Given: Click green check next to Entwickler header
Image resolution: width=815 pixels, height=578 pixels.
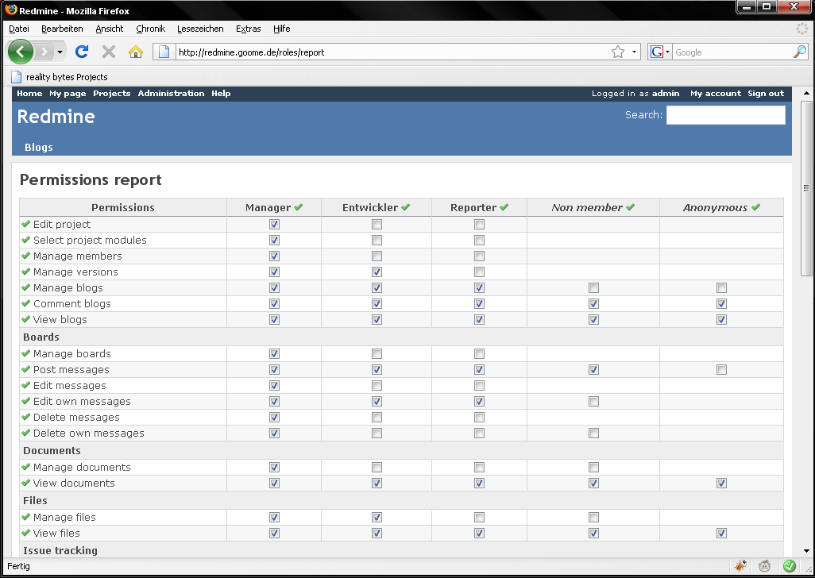Looking at the screenshot, I should pyautogui.click(x=405, y=207).
